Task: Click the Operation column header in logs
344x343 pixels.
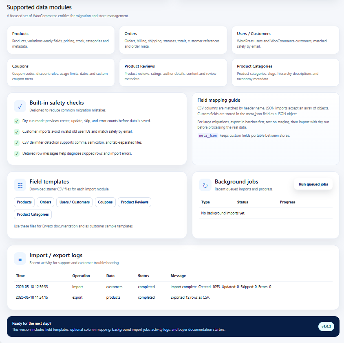Action: pyautogui.click(x=81, y=276)
